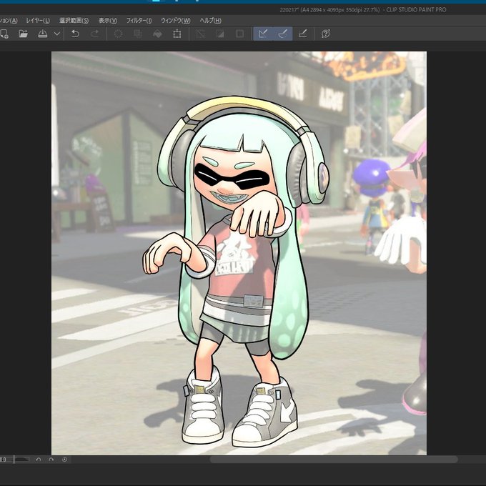Rotate the canvas left
Image resolution: width=486 pixels, height=486 pixels.
(39, 460)
